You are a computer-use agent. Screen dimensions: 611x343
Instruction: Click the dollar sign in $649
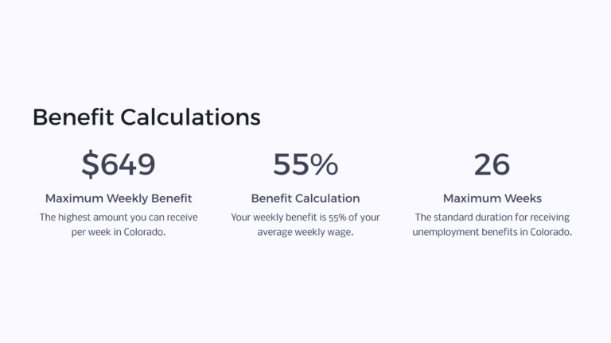90,164
